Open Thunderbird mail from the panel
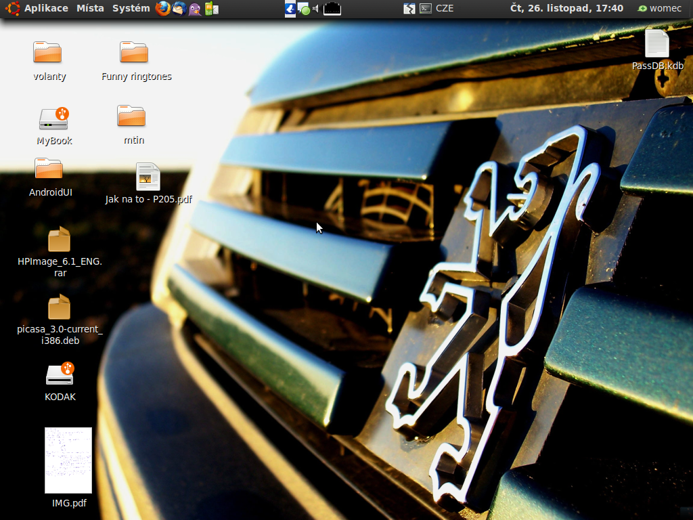 [x=179, y=9]
